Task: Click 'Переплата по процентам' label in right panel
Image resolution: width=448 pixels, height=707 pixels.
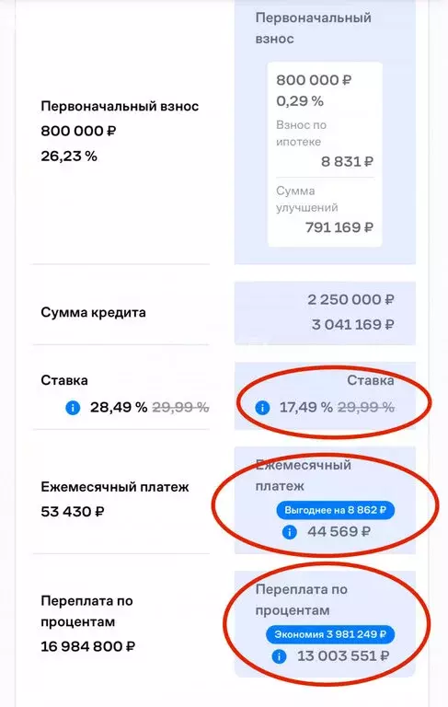Action: click(x=302, y=599)
